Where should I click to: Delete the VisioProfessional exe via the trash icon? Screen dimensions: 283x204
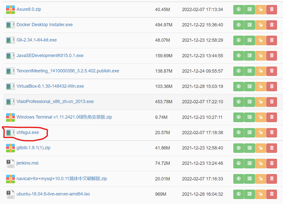pos(272,102)
